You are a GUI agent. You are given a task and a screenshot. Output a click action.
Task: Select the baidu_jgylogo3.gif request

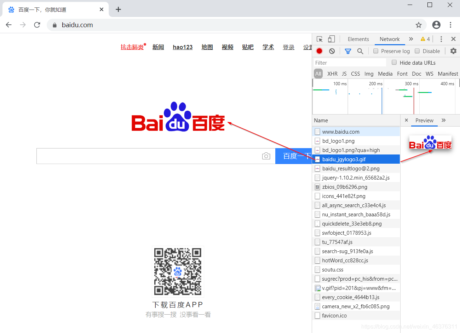point(356,159)
